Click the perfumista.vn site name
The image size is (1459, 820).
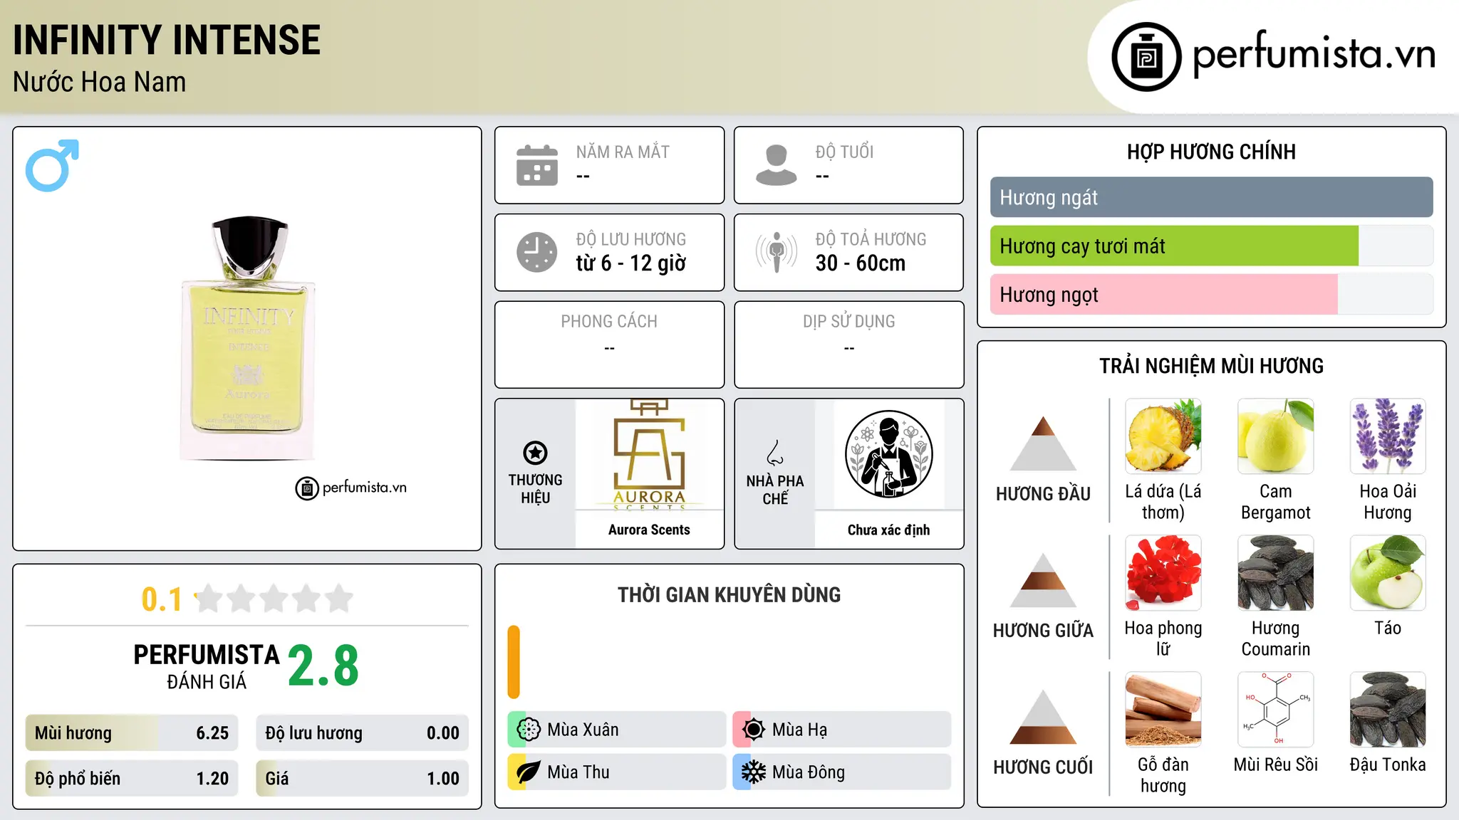(x=1314, y=54)
